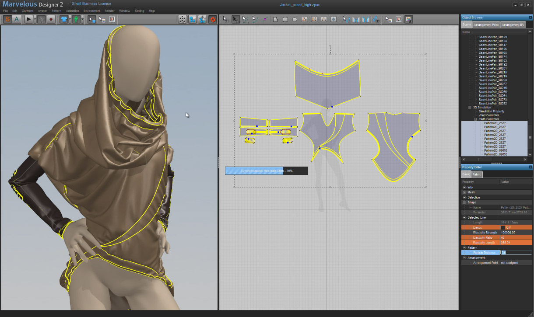This screenshot has height=317, width=534.
Task: Choose the free sewing tool
Action: click(x=366, y=19)
